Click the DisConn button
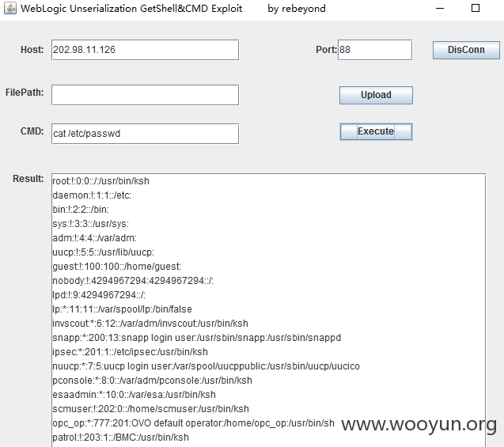The width and height of the screenshot is (504, 447). (x=466, y=50)
